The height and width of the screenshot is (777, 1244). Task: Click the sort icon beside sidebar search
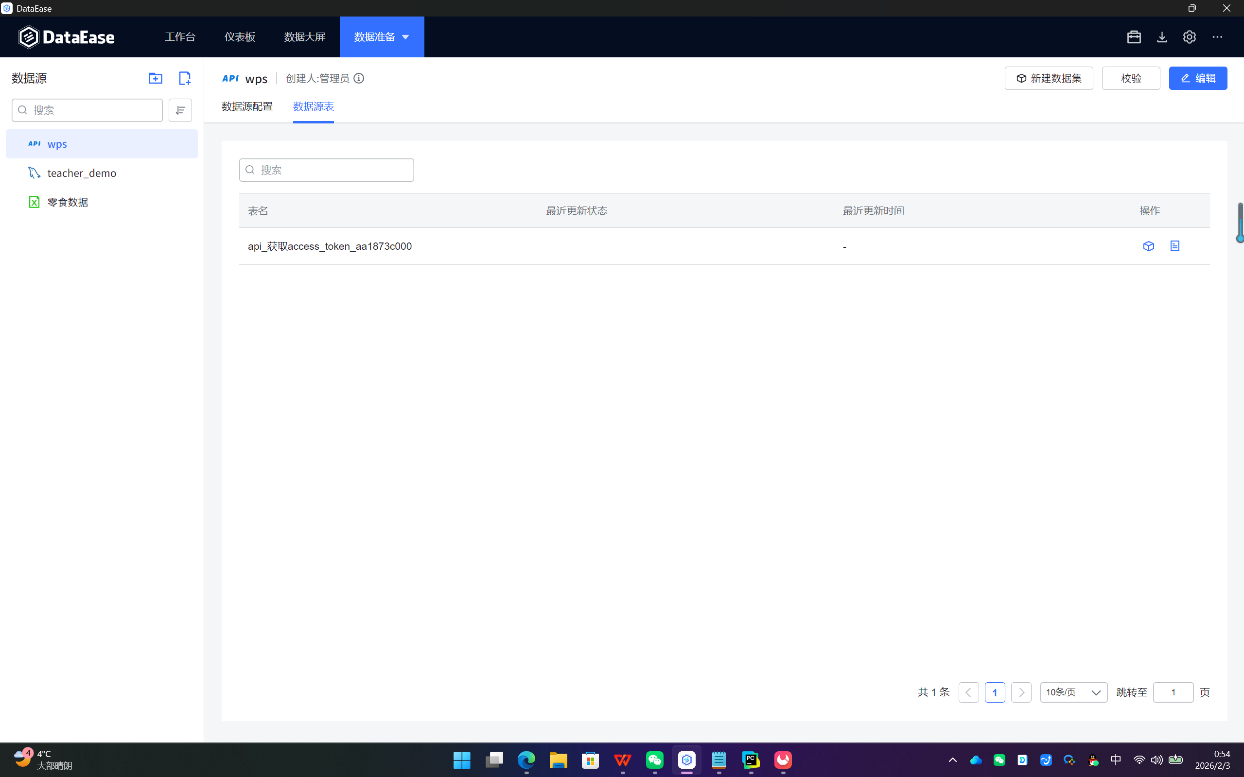click(180, 110)
